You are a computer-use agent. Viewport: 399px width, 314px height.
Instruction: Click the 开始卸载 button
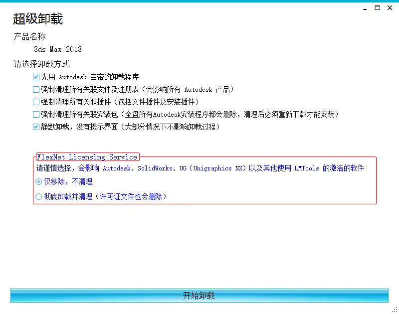(199, 296)
